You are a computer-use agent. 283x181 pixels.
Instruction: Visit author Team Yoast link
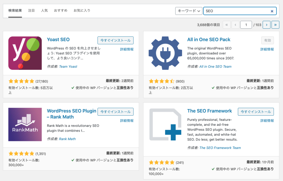coord(68,66)
